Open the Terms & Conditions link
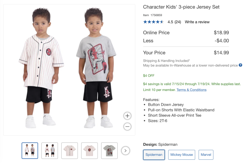 pos(191,90)
